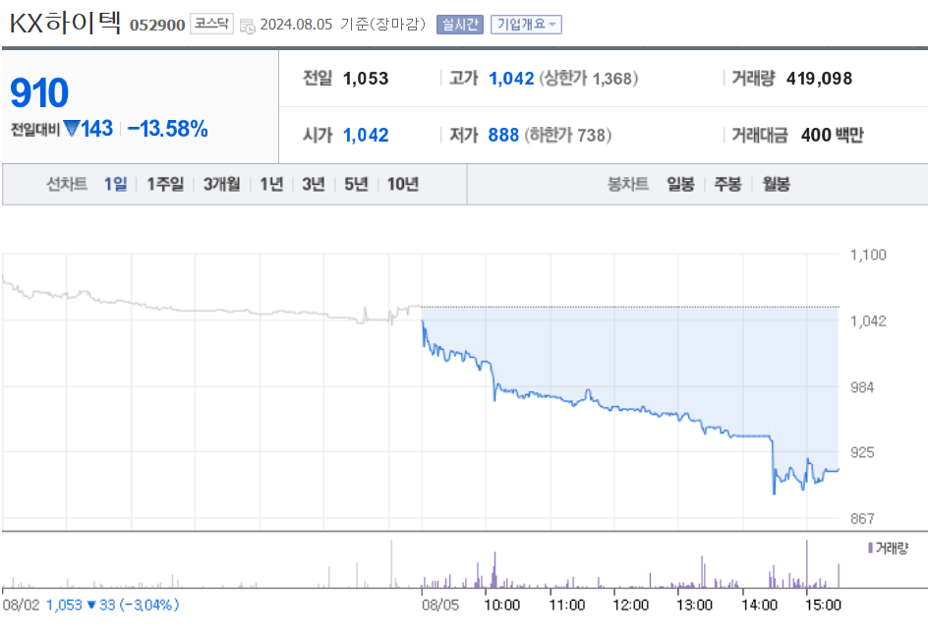Click the 봉차트 label

click(x=628, y=184)
